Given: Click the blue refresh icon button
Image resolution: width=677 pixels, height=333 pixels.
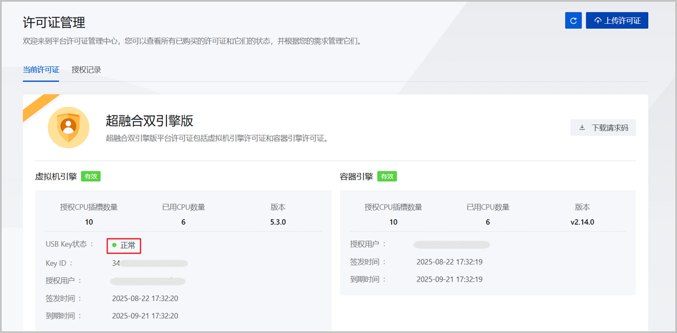Looking at the screenshot, I should 573,20.
